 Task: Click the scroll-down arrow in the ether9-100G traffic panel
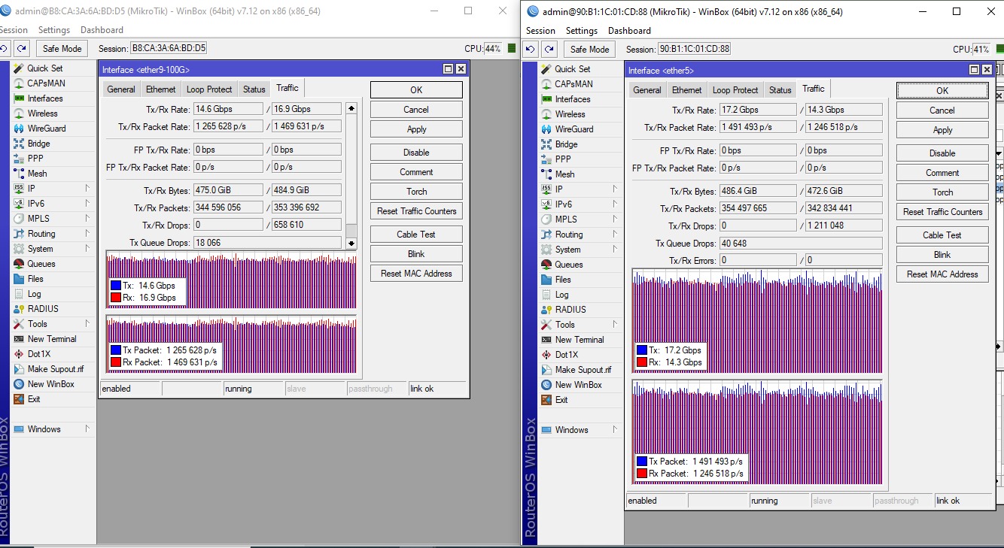click(x=351, y=244)
